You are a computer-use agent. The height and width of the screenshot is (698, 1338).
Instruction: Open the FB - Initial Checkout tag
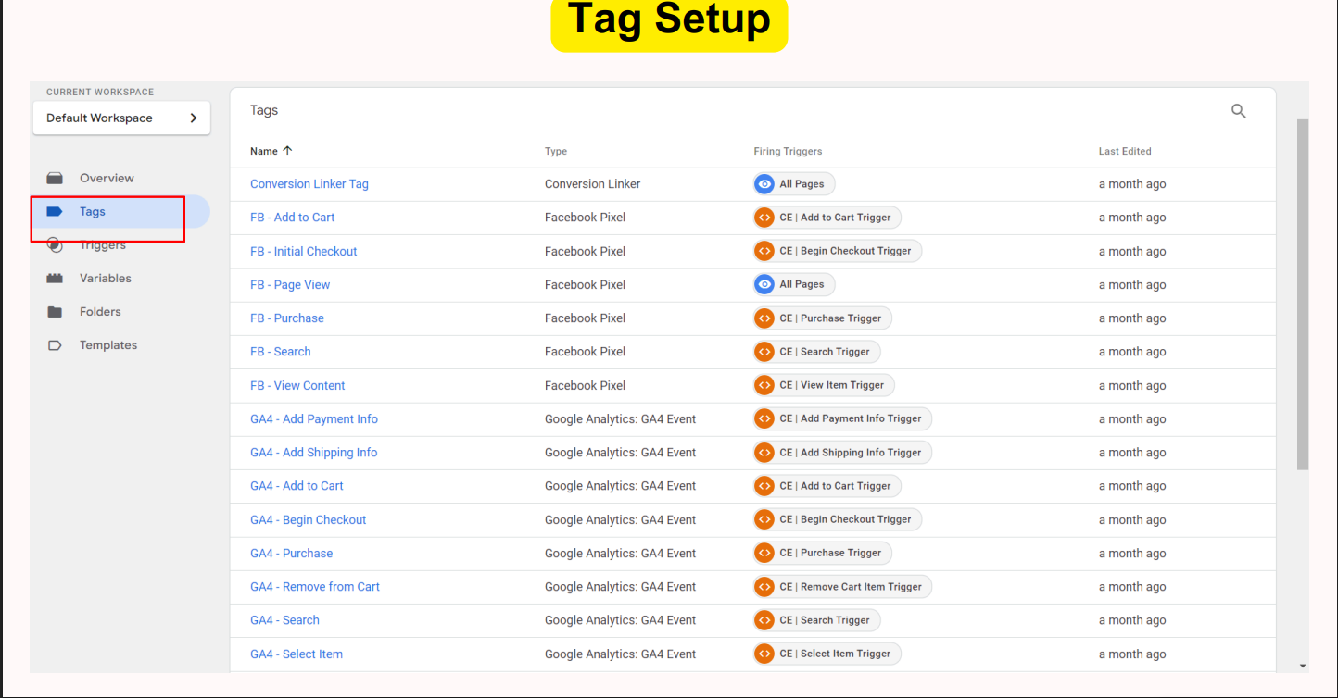point(304,251)
